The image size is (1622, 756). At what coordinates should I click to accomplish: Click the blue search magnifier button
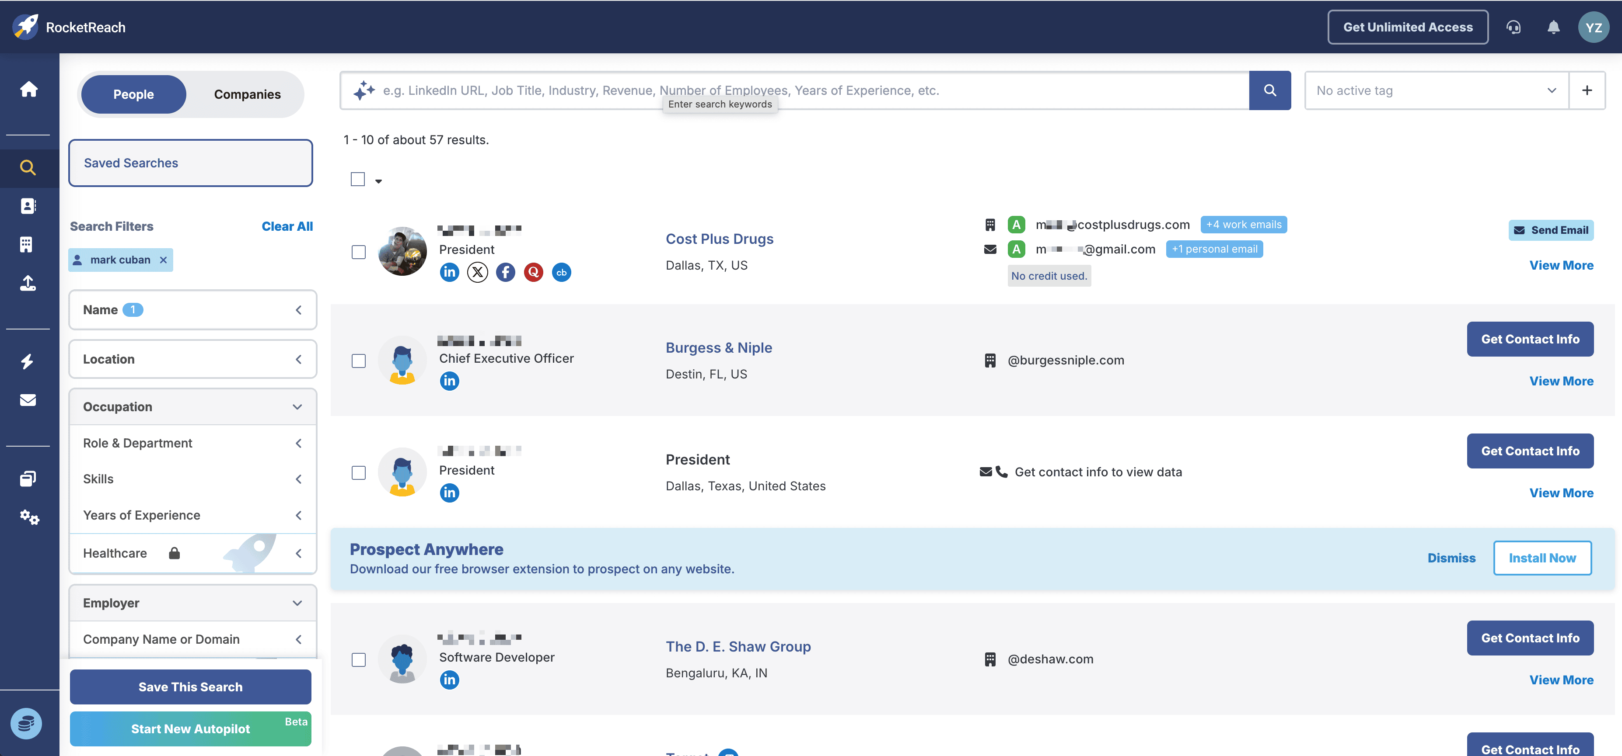pyautogui.click(x=1269, y=90)
